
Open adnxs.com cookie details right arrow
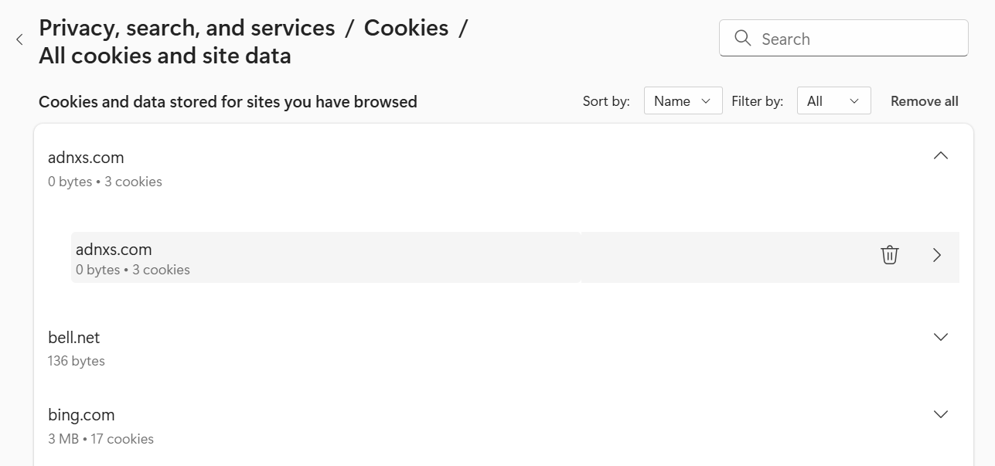click(937, 255)
